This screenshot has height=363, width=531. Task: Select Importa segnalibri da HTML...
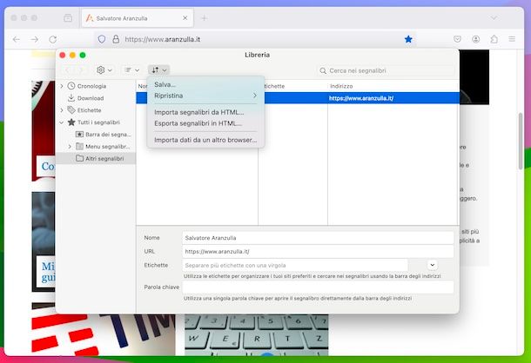[x=199, y=112]
